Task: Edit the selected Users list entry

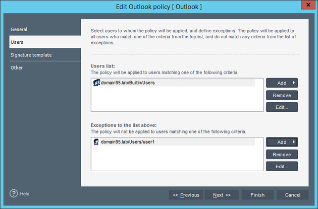Action: (282, 107)
